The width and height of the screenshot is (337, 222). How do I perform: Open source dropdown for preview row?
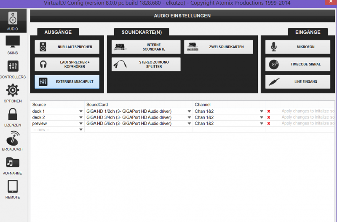click(x=81, y=123)
